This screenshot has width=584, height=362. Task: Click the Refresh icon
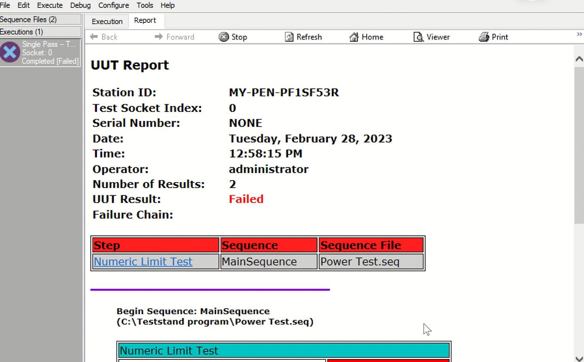pos(289,37)
